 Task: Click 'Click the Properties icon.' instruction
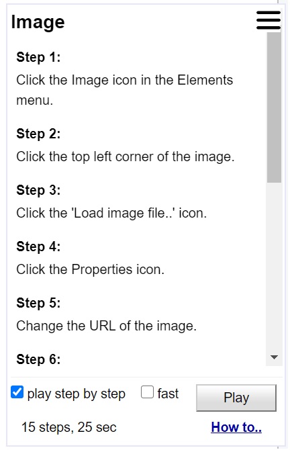pos(91,269)
